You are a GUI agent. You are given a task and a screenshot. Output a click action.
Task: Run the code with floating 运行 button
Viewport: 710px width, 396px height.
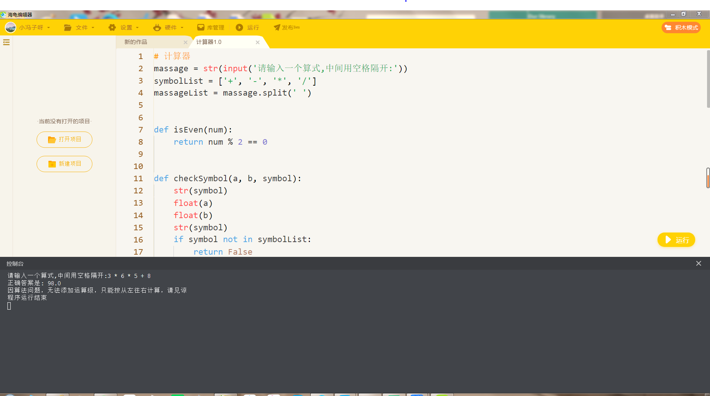point(676,240)
